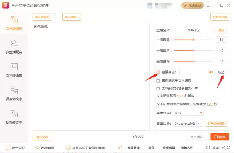Click the 开始转换 button
The height and width of the screenshot is (153, 234).
(220, 137)
